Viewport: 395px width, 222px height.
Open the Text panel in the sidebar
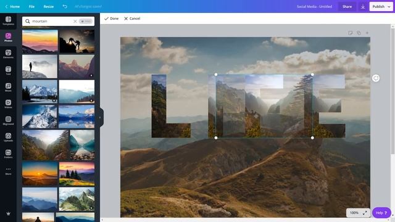(x=8, y=70)
